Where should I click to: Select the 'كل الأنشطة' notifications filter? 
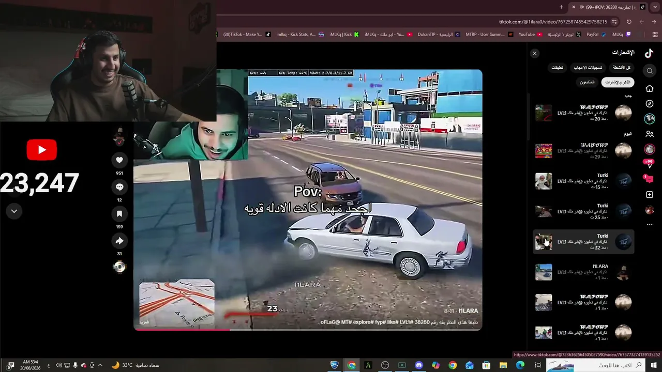coord(622,68)
